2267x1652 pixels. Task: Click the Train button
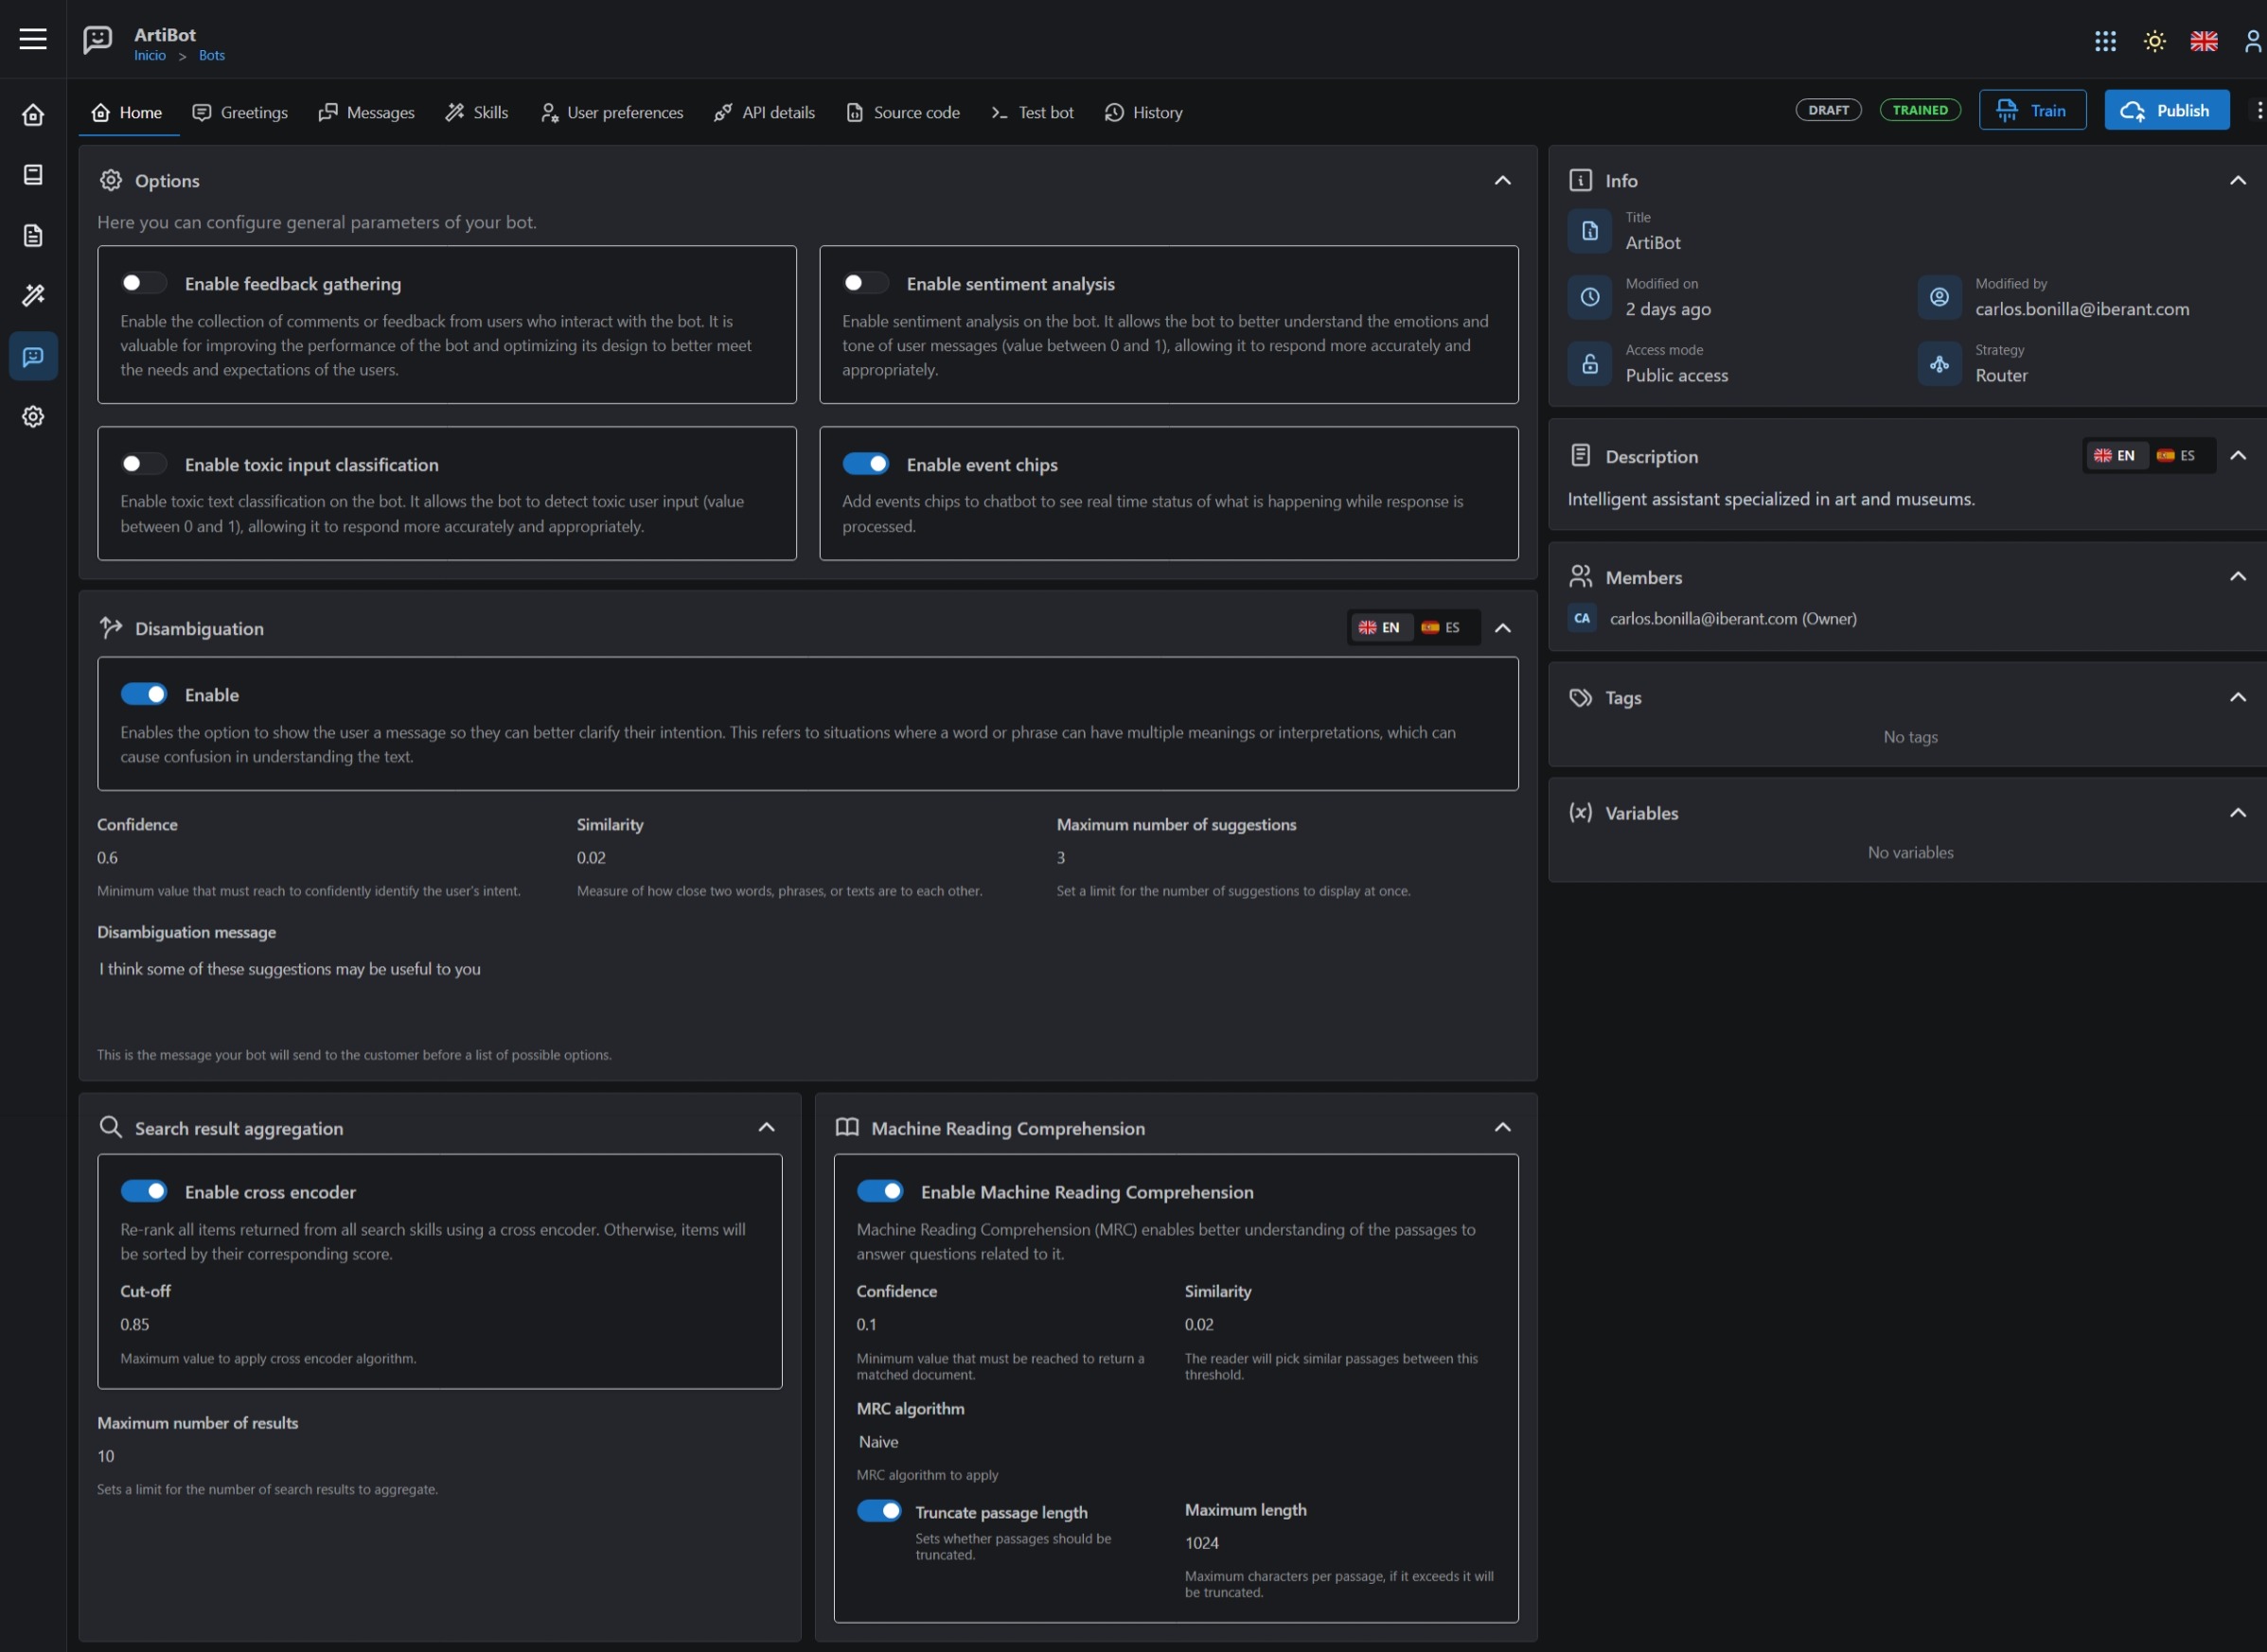click(2032, 110)
